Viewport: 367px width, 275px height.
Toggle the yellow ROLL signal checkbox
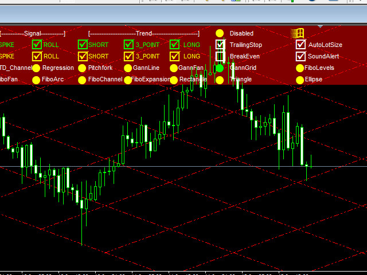click(37, 56)
